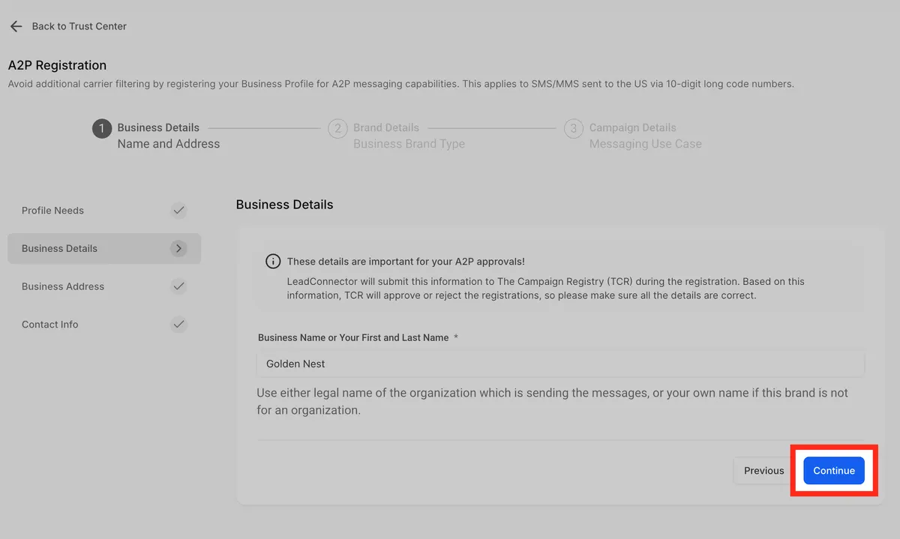Open the Profile Needs sidebar section

click(104, 211)
